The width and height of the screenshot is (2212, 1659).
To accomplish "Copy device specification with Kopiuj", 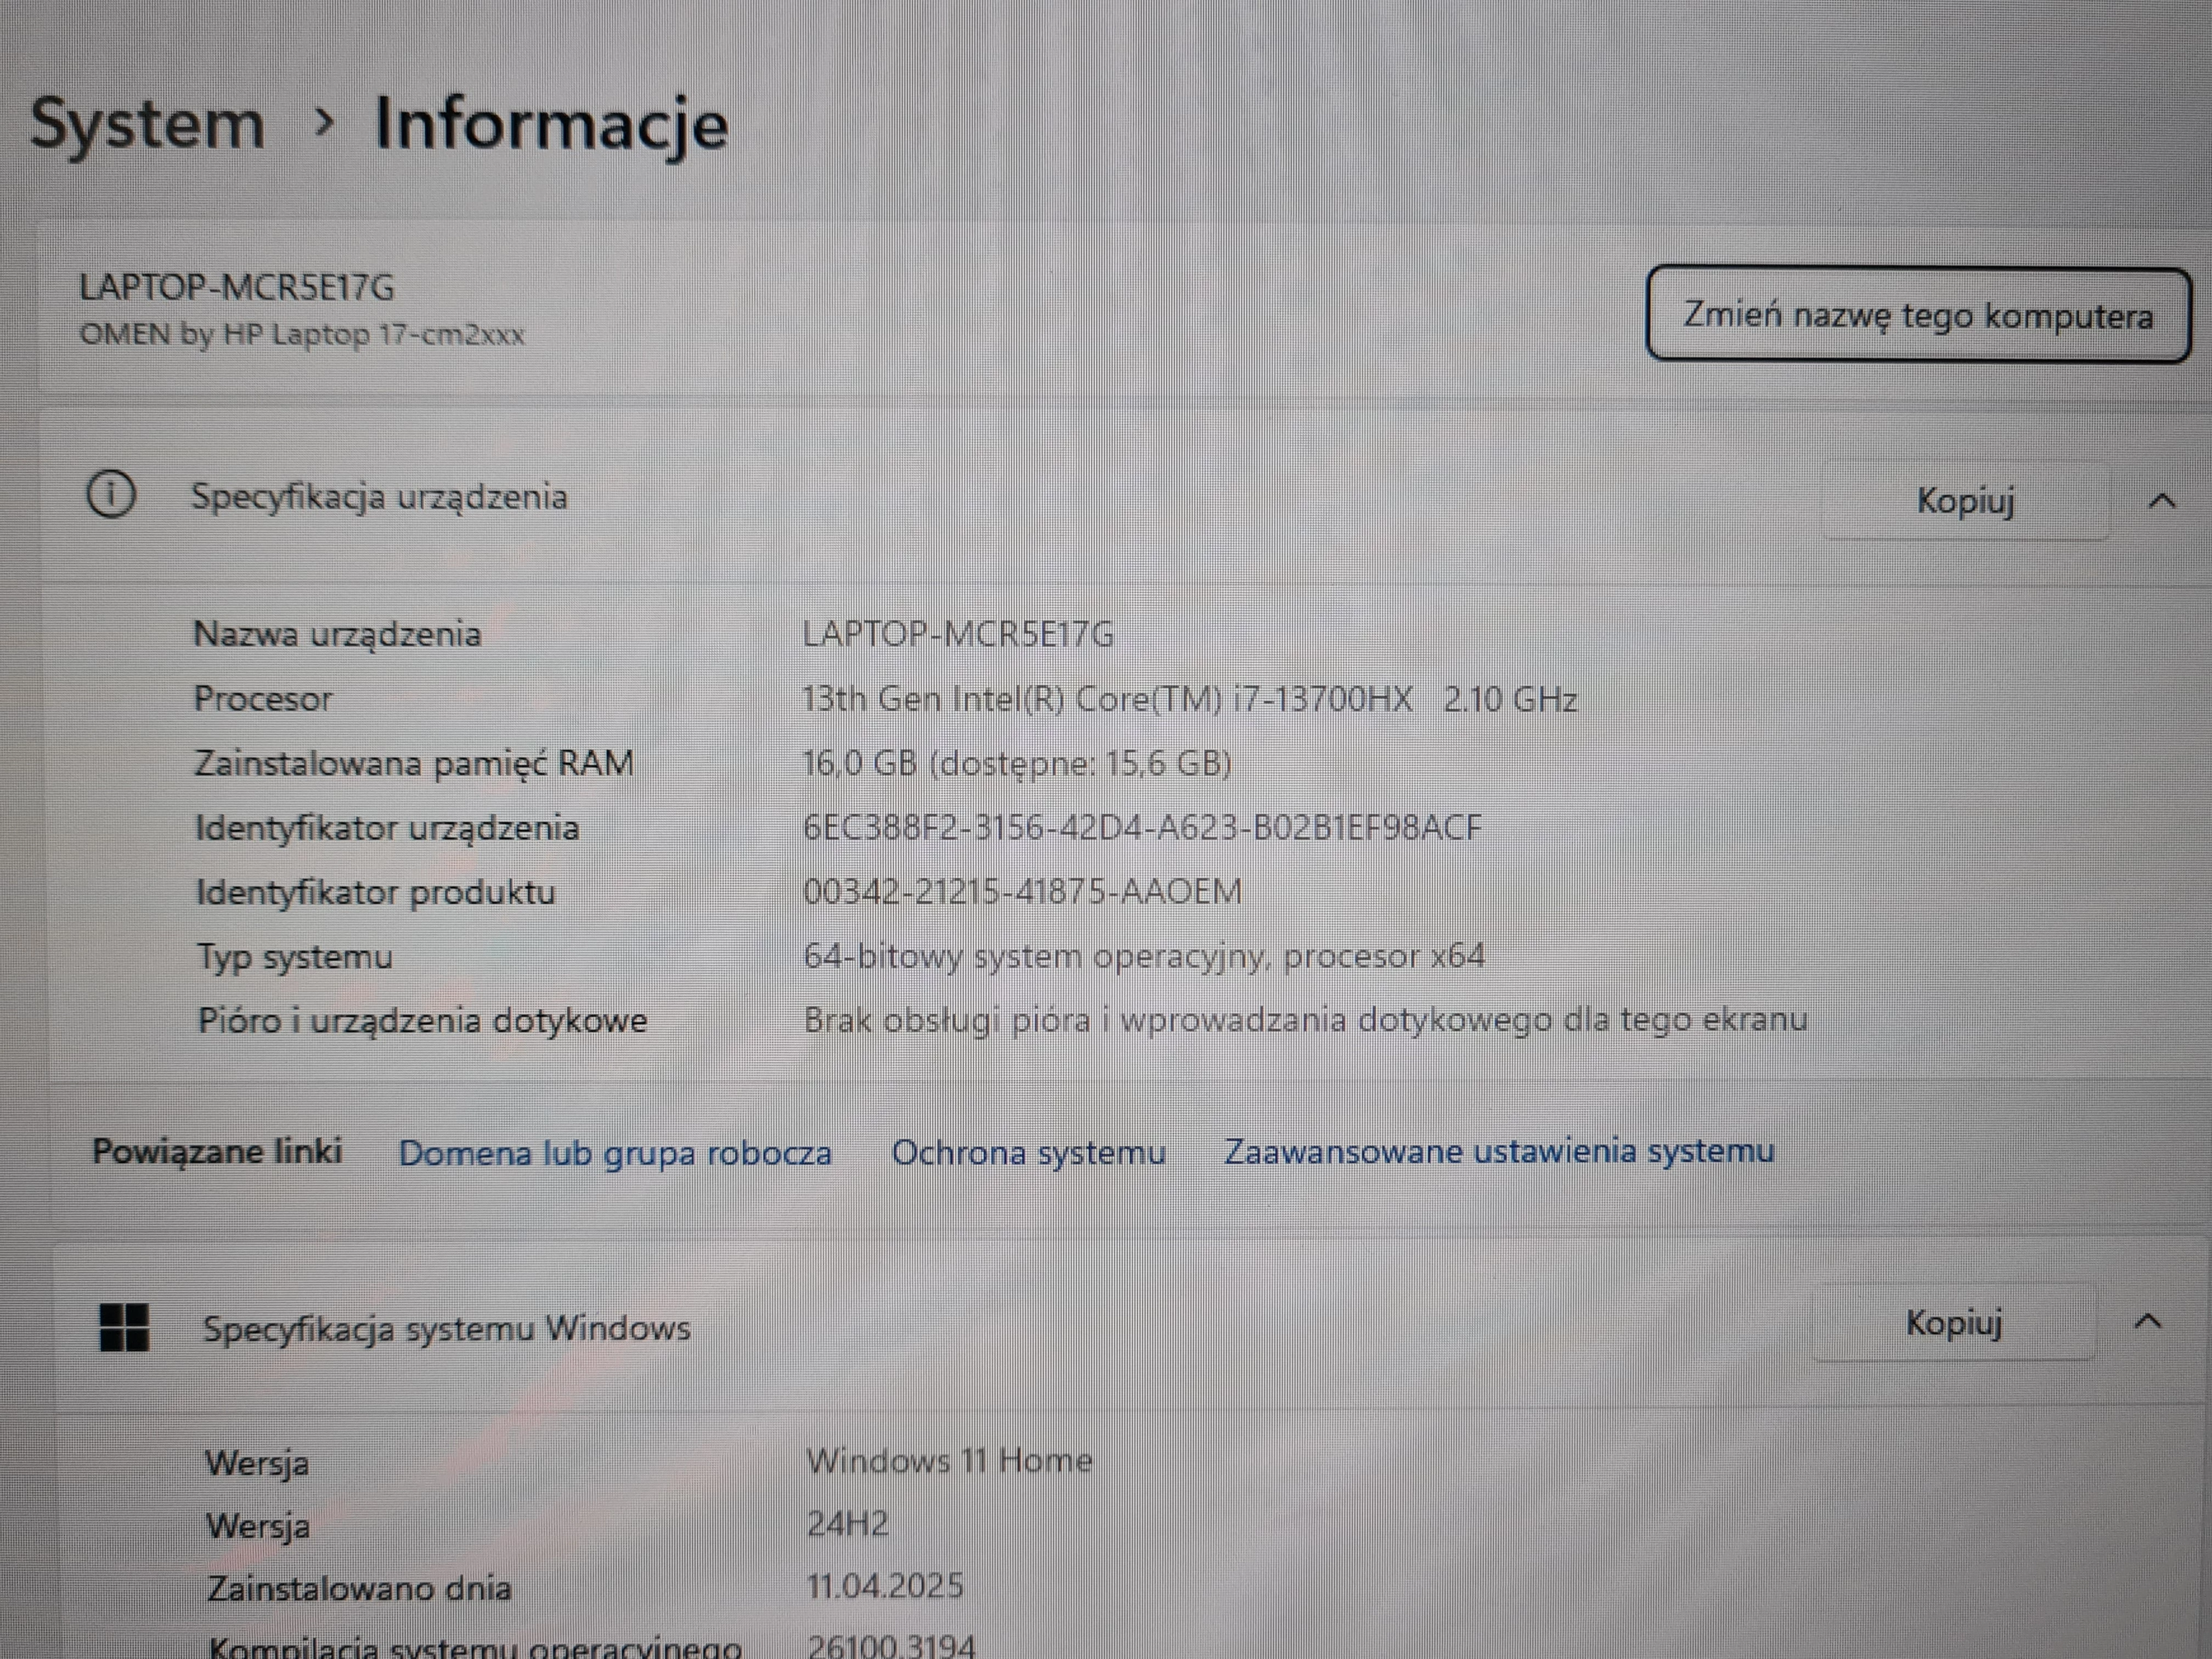I will tap(1965, 501).
